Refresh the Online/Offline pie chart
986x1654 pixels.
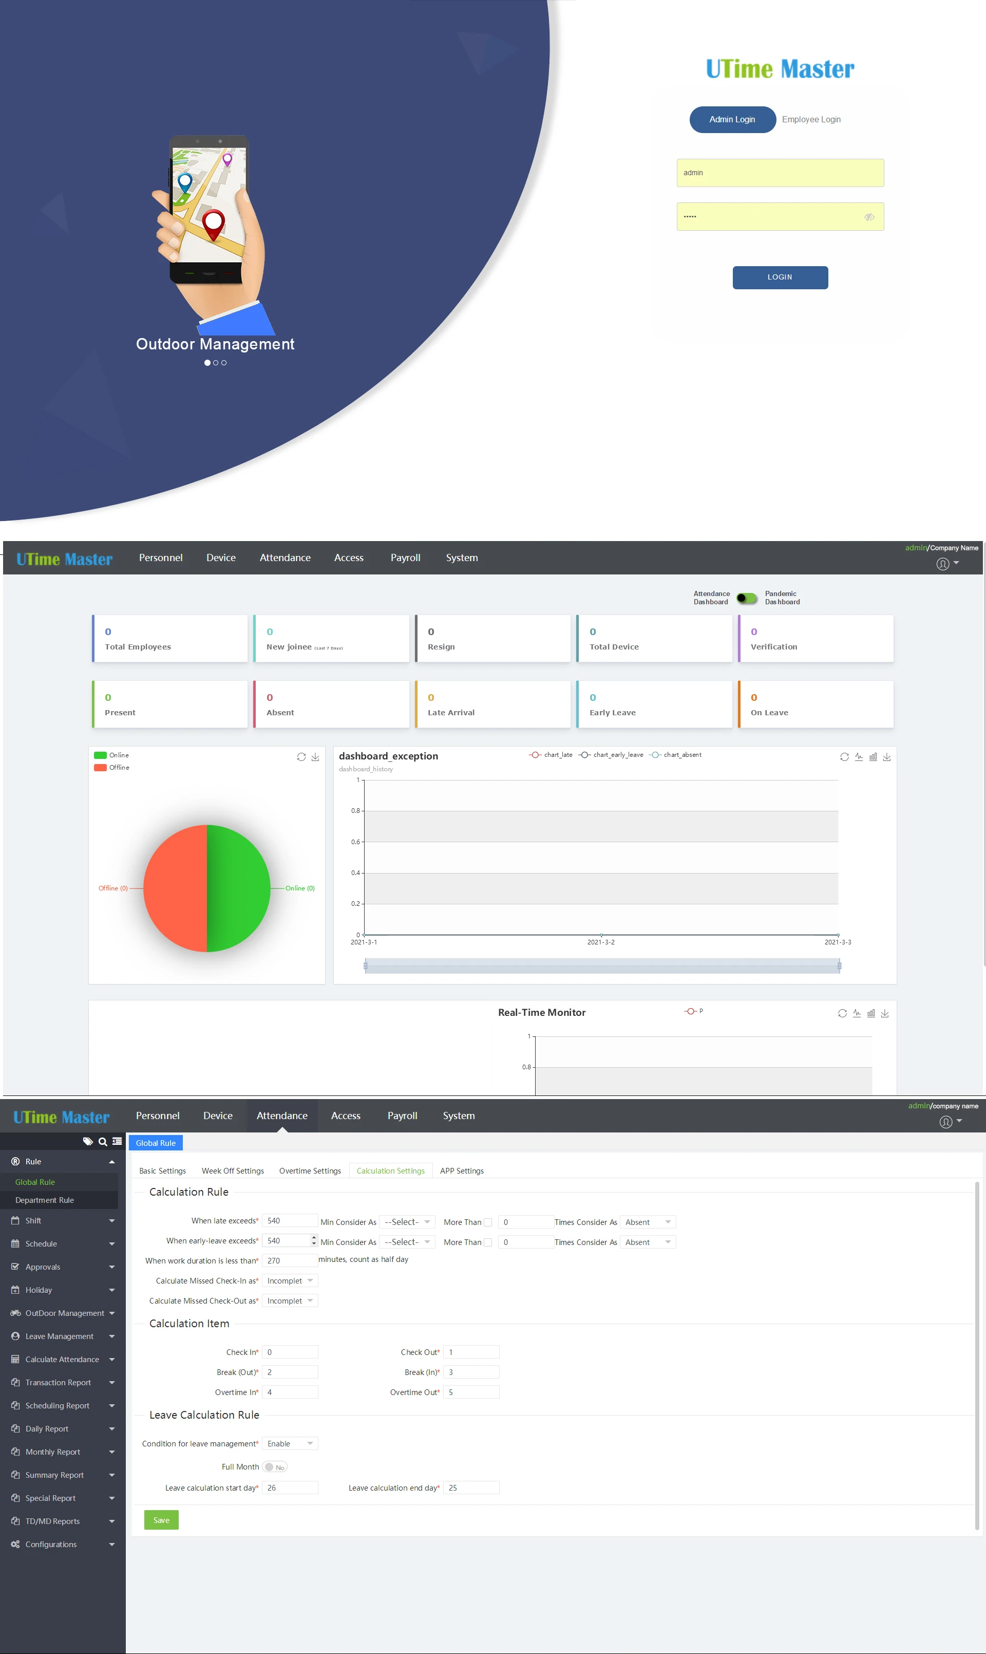(301, 756)
